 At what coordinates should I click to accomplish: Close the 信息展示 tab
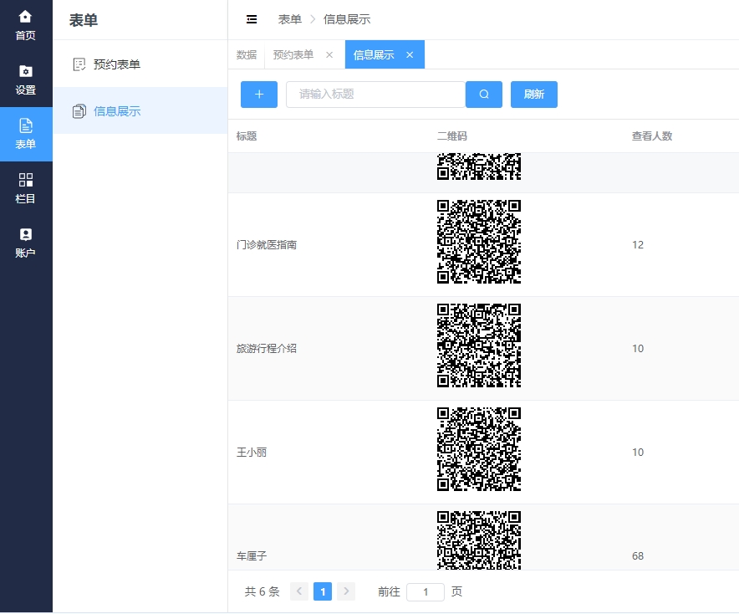coord(410,55)
